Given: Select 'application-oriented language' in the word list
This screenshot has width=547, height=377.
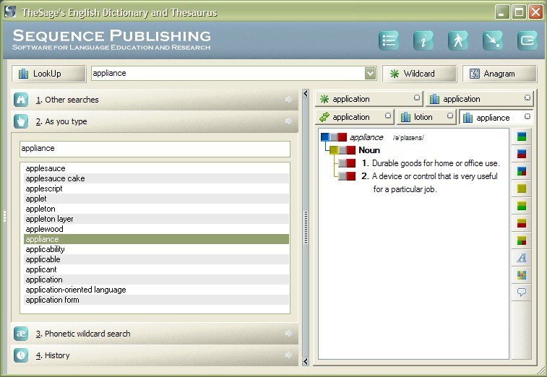Looking at the screenshot, I should click(156, 290).
